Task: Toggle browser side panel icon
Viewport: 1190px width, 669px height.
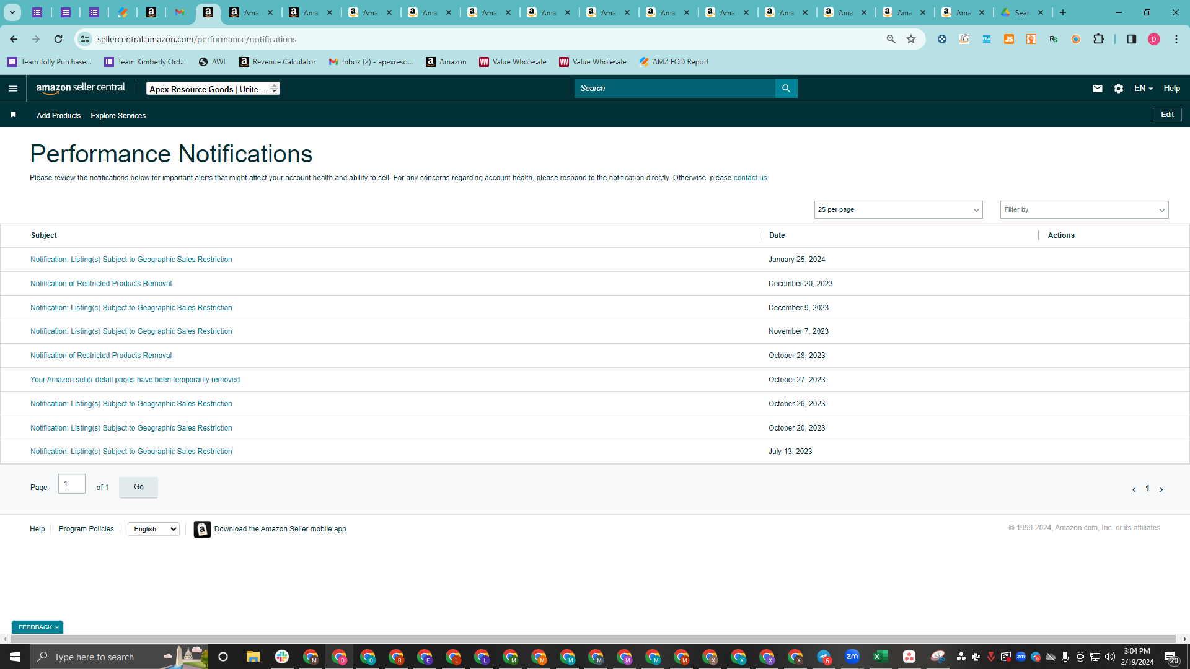Action: click(x=1131, y=39)
